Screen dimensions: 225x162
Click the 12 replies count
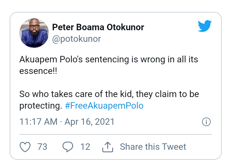(x=85, y=147)
